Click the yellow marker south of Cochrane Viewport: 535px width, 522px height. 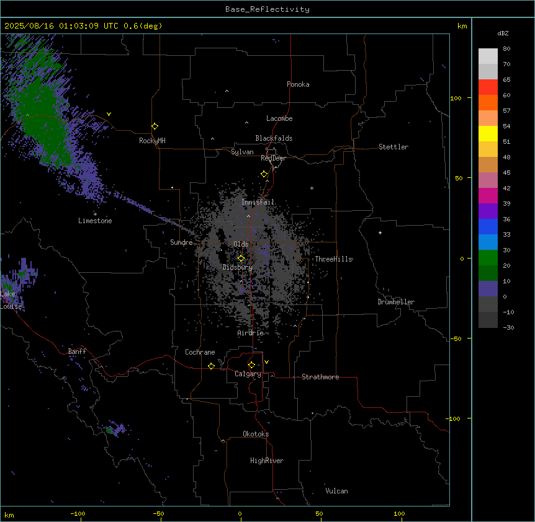(x=211, y=366)
